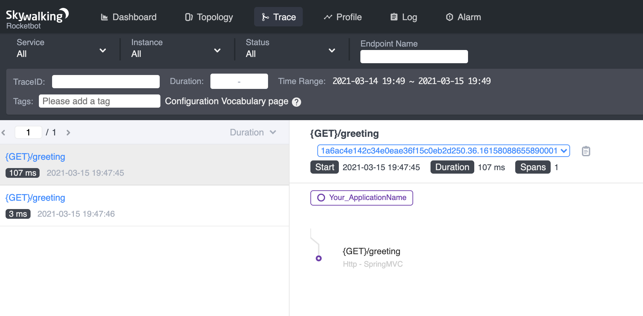Switch to the Topology tab

209,17
